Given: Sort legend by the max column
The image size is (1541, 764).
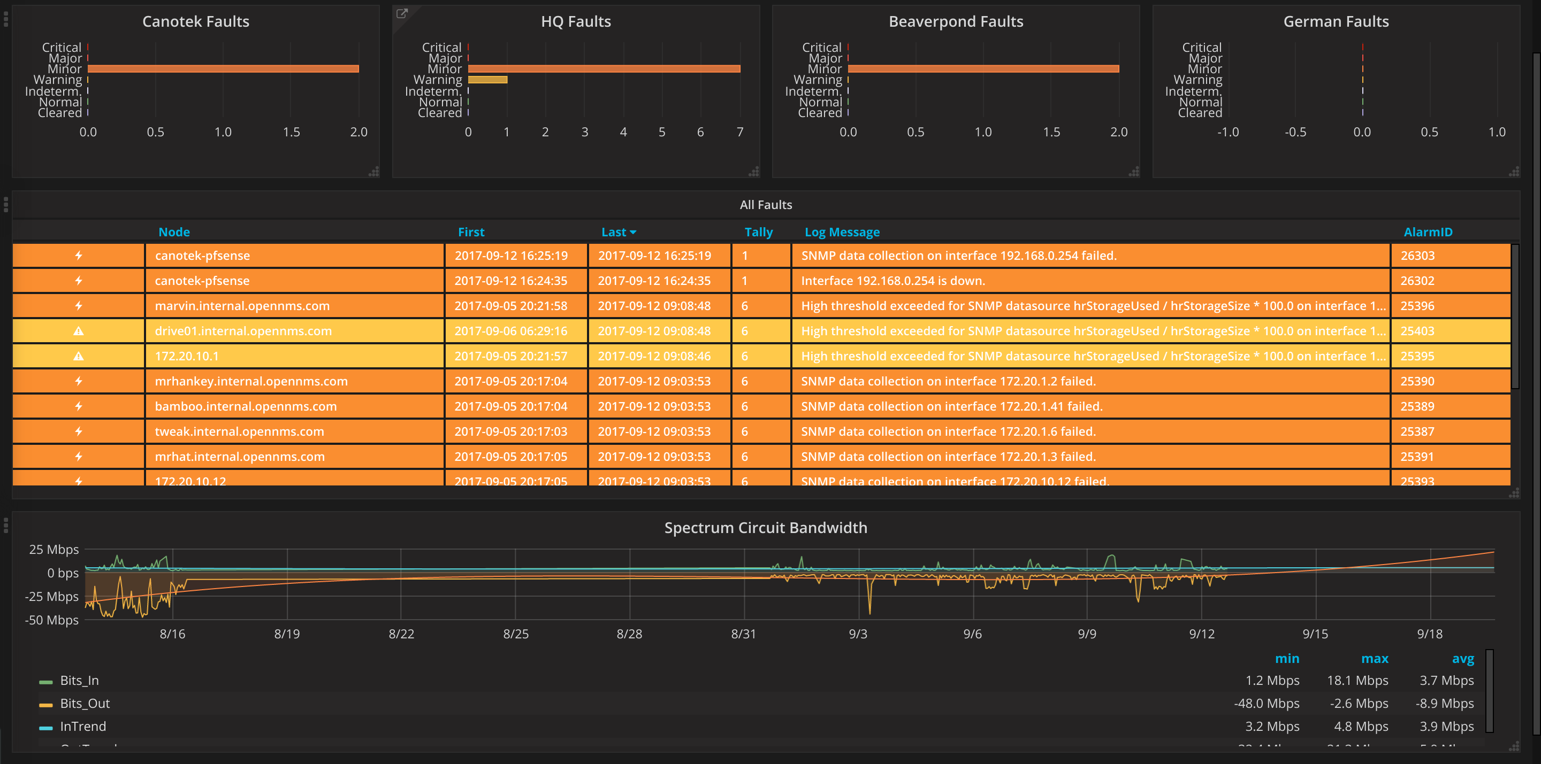Looking at the screenshot, I should point(1374,658).
